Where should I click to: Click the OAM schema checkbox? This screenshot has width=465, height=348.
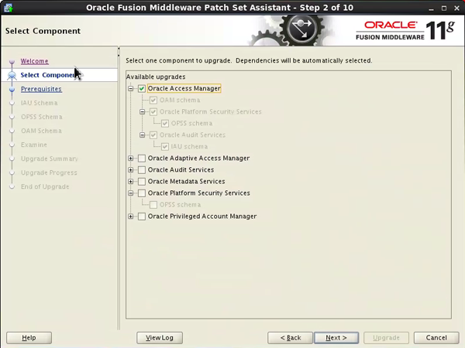[x=153, y=100]
